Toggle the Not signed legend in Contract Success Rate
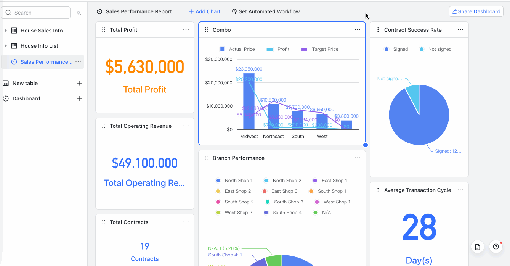Image resolution: width=510 pixels, height=266 pixels. [435, 49]
